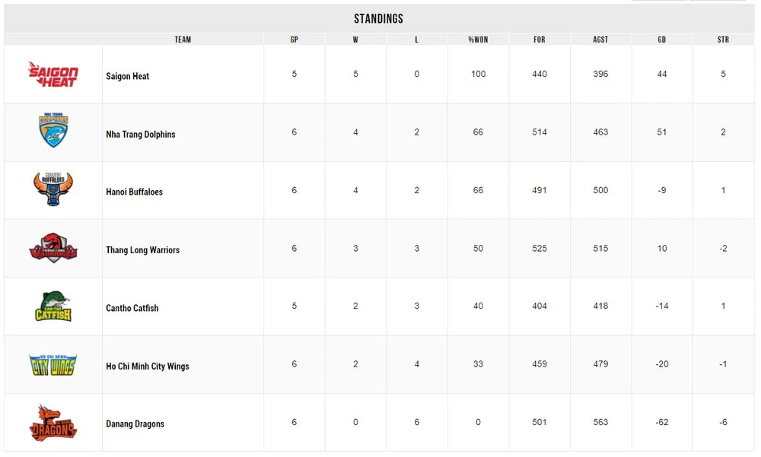Click the Cantho Catfish logo
This screenshot has width=761, height=457.
pos(53,306)
